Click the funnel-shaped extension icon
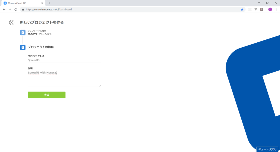This screenshot has height=152, width=280. point(256,10)
